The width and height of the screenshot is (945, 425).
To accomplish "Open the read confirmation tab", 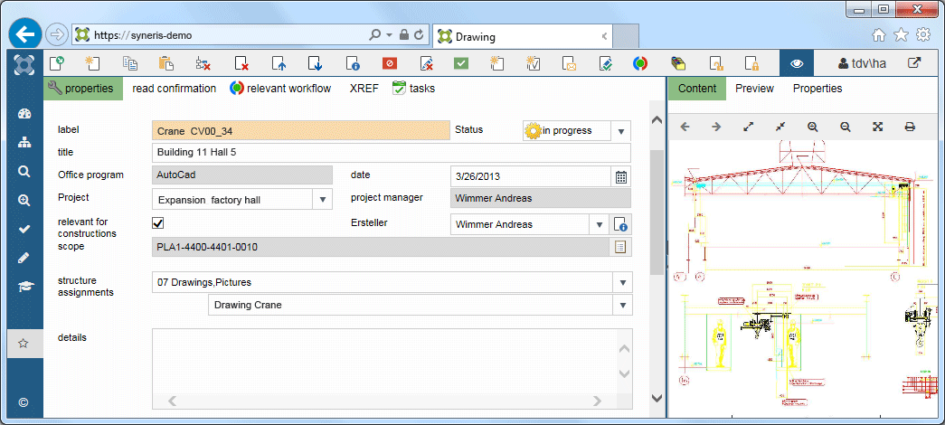I will [174, 89].
